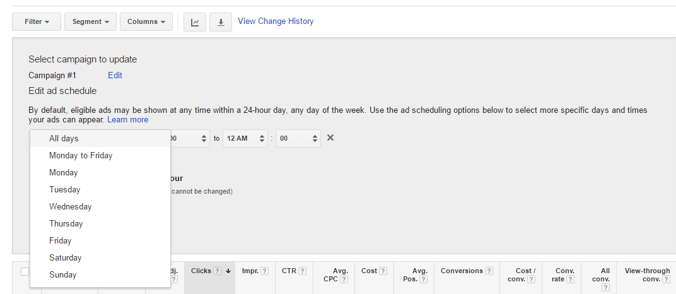Click the Cost / conv. column header
The height and width of the screenshot is (294, 676).
[x=522, y=274]
